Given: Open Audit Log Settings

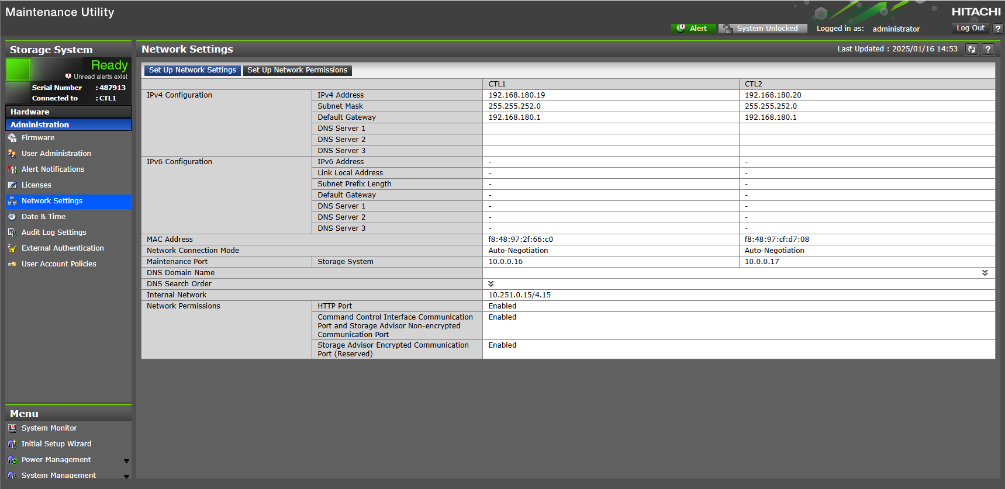Looking at the screenshot, I should click(54, 233).
